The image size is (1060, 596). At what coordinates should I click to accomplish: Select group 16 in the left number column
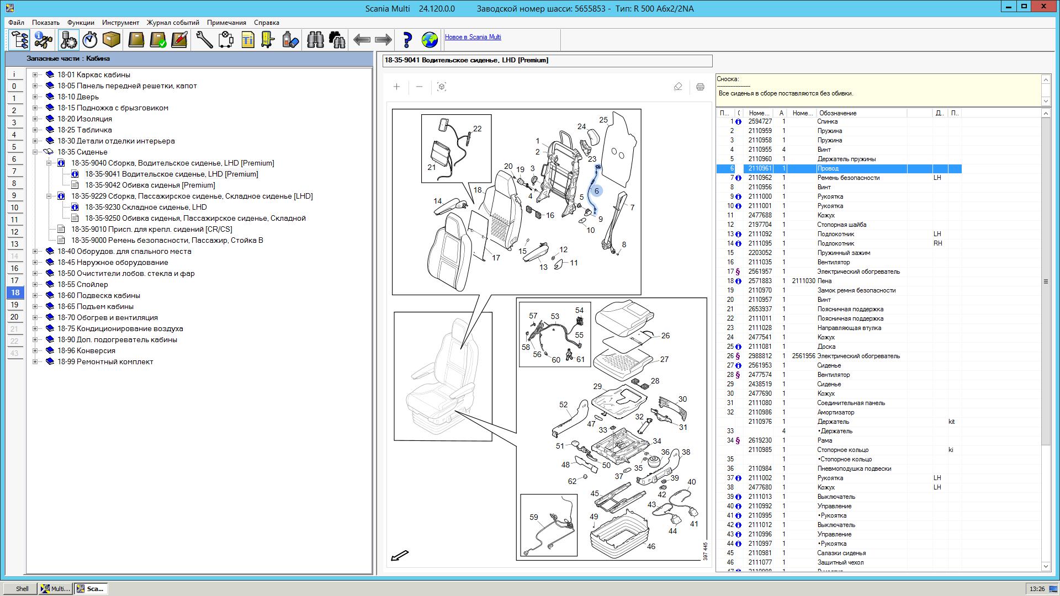(15, 268)
